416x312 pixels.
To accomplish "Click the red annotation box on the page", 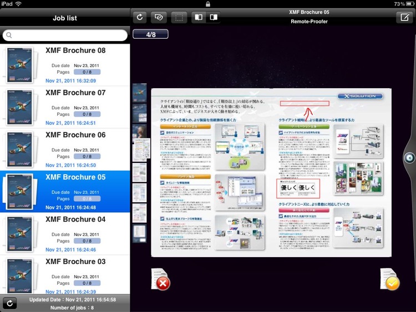I will (x=305, y=103).
